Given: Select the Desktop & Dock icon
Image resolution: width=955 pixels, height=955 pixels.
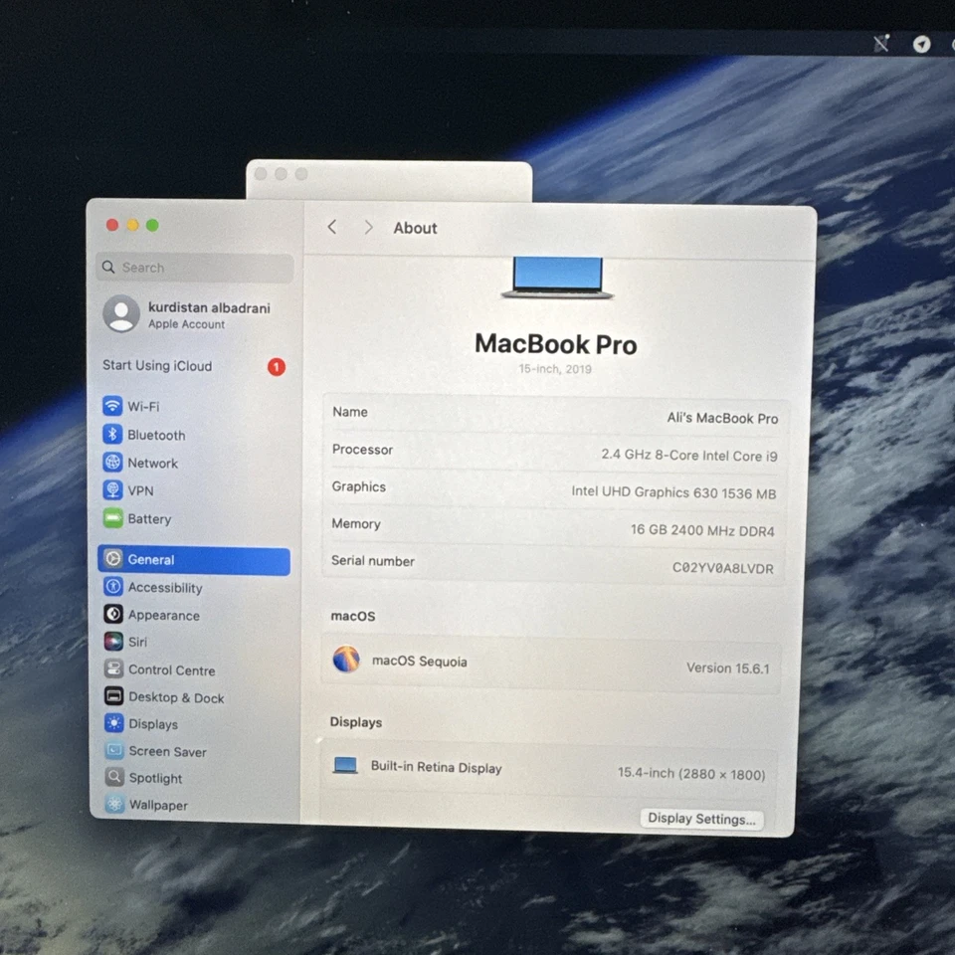Looking at the screenshot, I should (113, 696).
